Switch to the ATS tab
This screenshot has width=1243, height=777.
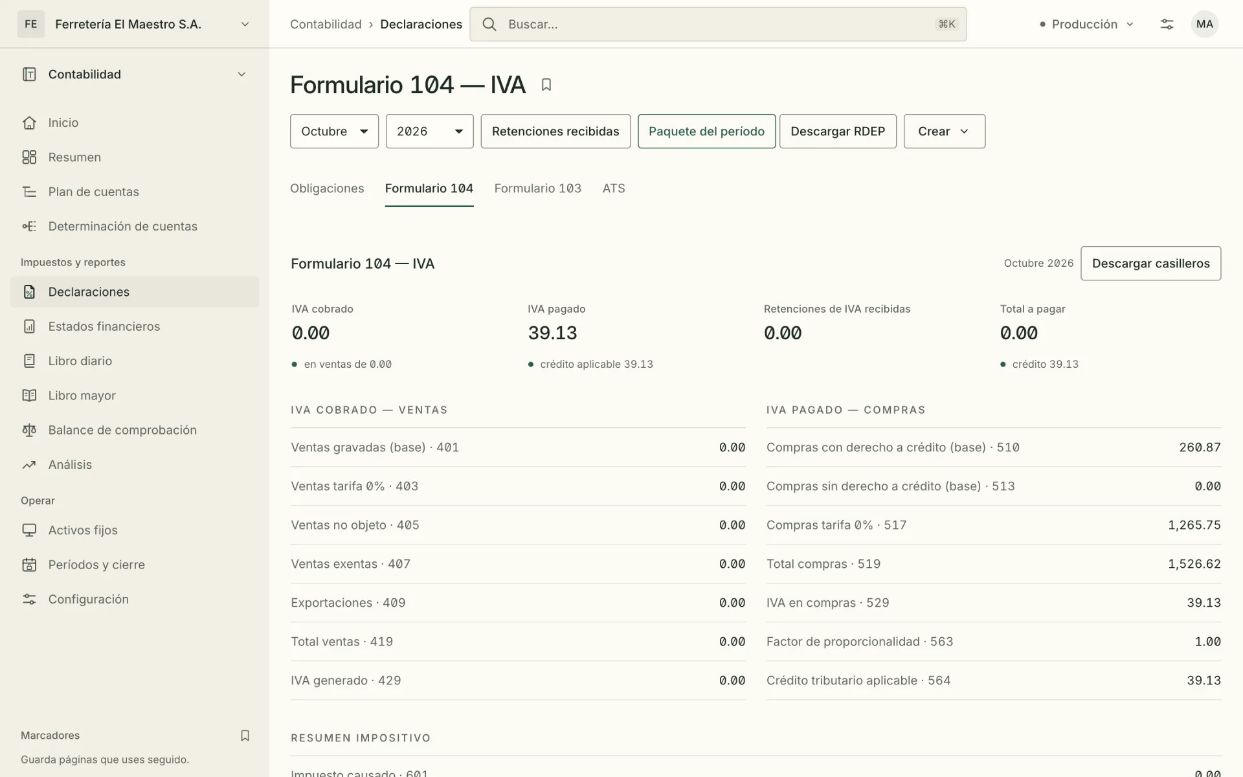click(614, 188)
